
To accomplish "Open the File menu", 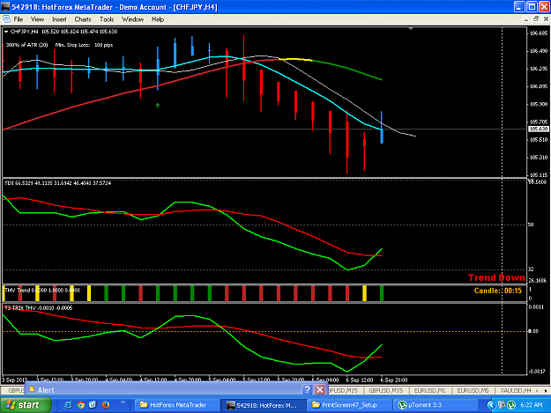I will (19, 19).
